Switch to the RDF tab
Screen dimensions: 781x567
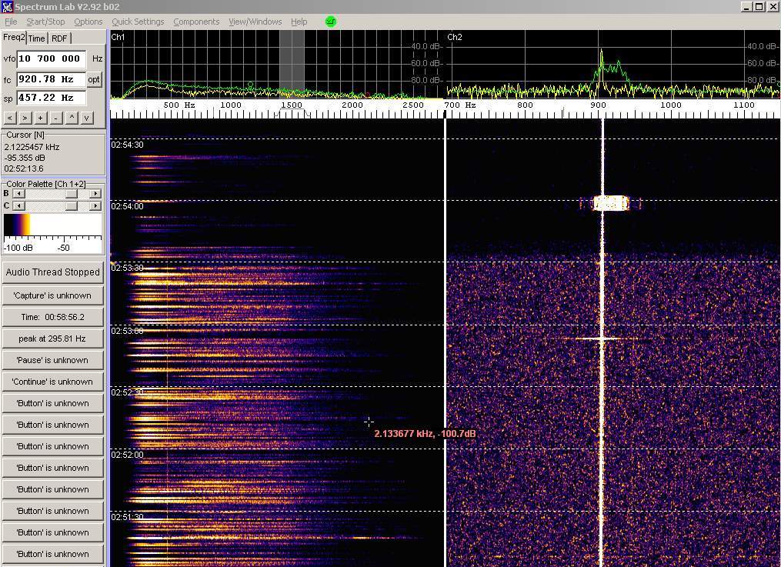pyautogui.click(x=59, y=38)
